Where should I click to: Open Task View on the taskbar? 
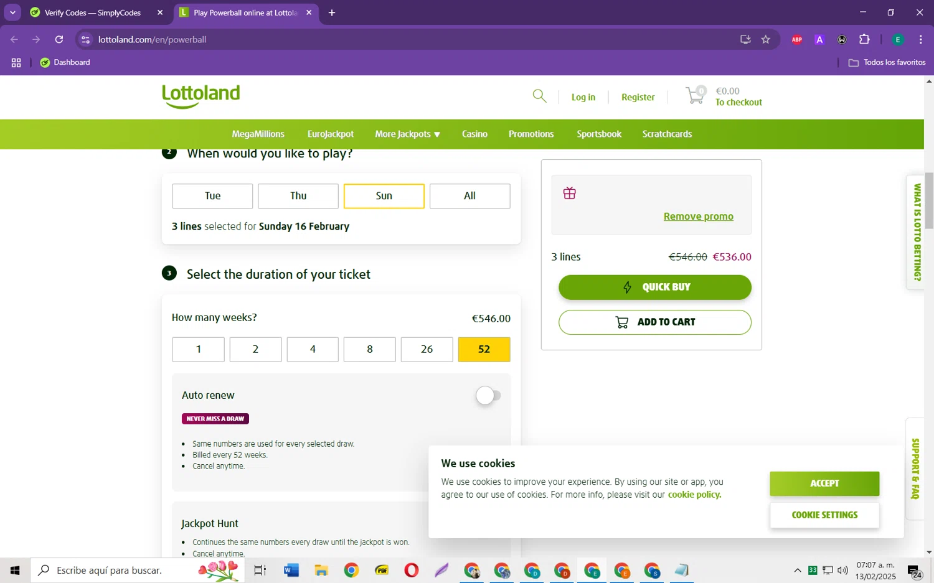click(260, 570)
